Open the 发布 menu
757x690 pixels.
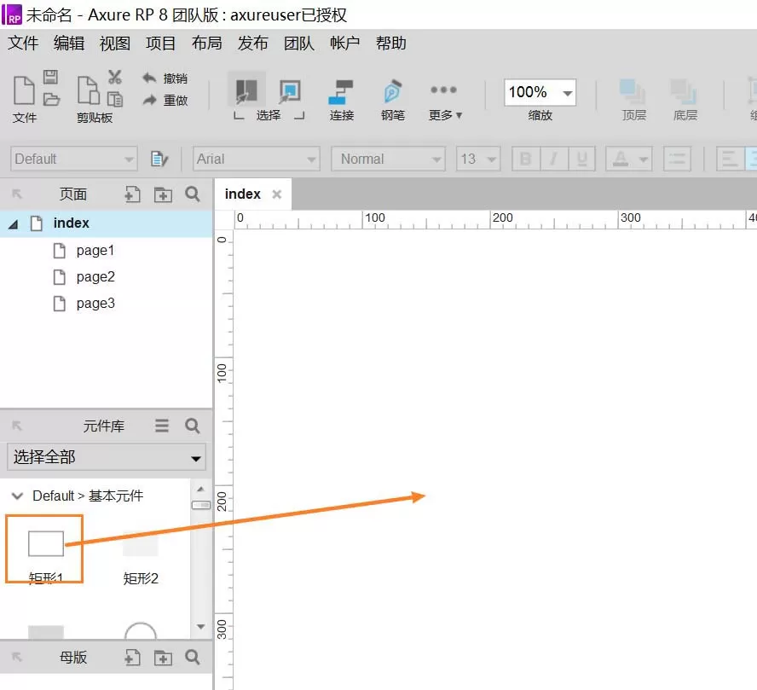252,43
